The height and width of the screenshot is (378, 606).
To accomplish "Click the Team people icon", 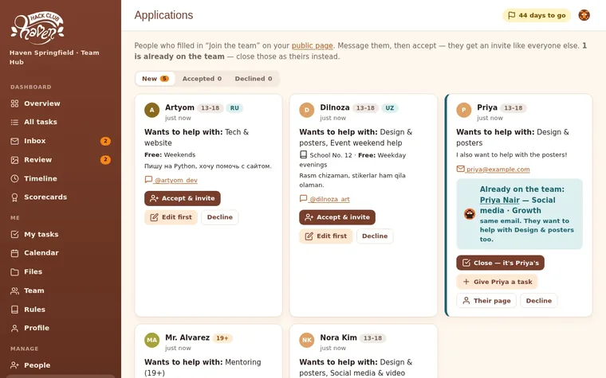I will click(14, 290).
